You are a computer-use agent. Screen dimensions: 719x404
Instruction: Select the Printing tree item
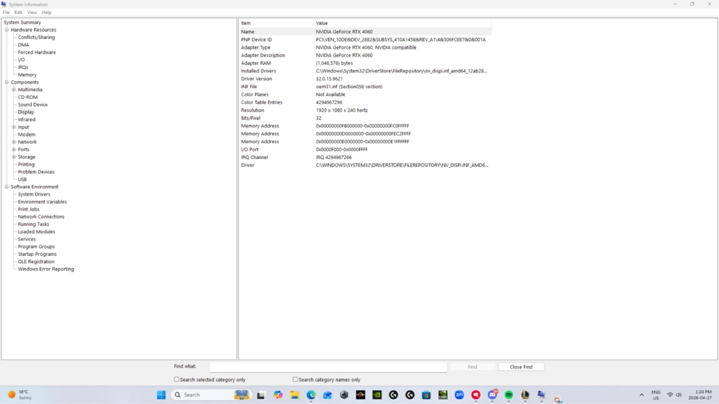point(26,165)
